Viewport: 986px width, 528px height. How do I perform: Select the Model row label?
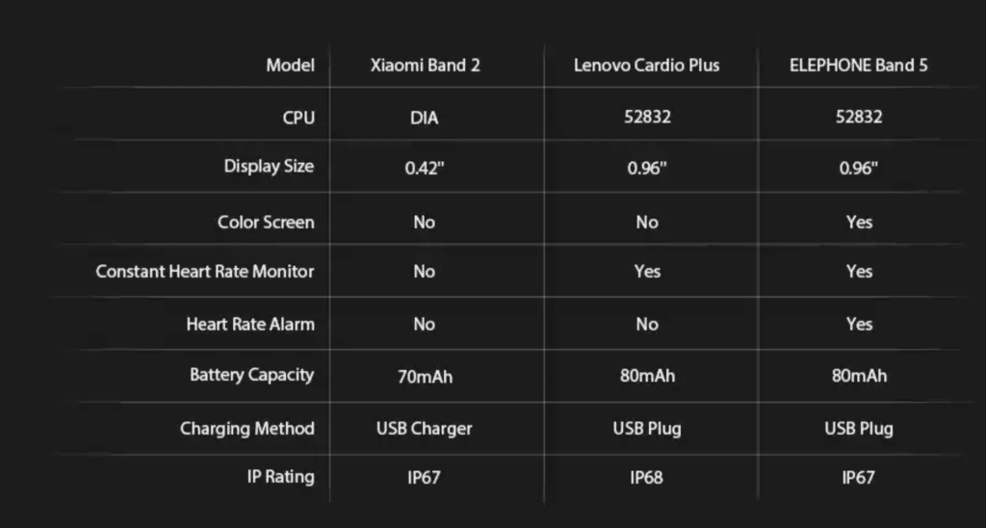click(290, 66)
